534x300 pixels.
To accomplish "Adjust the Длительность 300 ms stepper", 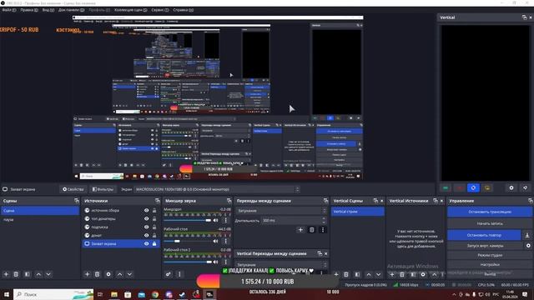I will (x=324, y=220).
